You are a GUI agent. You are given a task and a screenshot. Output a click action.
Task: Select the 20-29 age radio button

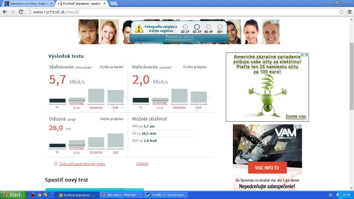click(185, 27)
